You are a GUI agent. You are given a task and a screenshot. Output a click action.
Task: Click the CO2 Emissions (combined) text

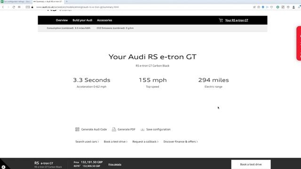[115, 28]
